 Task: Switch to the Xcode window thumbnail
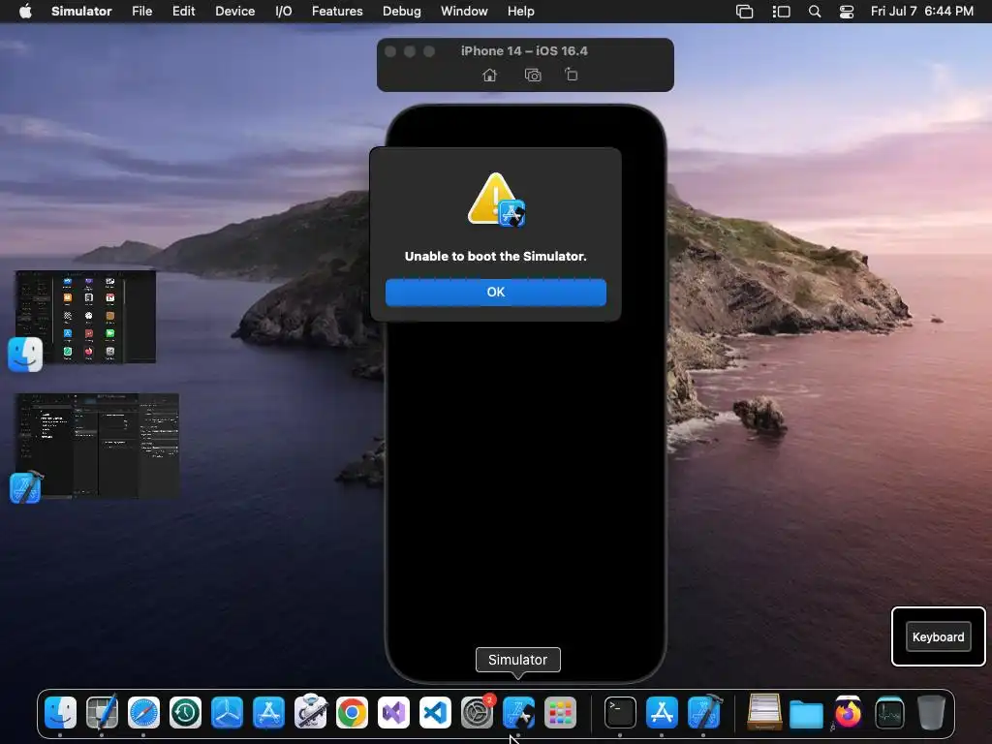click(x=97, y=446)
